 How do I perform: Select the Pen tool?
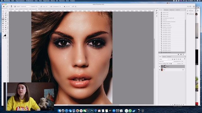(x=6, y=25)
